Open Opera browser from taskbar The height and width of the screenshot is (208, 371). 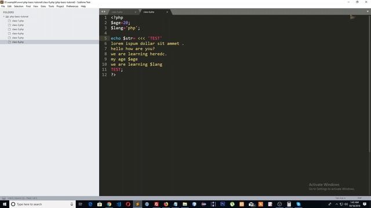(x=128, y=204)
